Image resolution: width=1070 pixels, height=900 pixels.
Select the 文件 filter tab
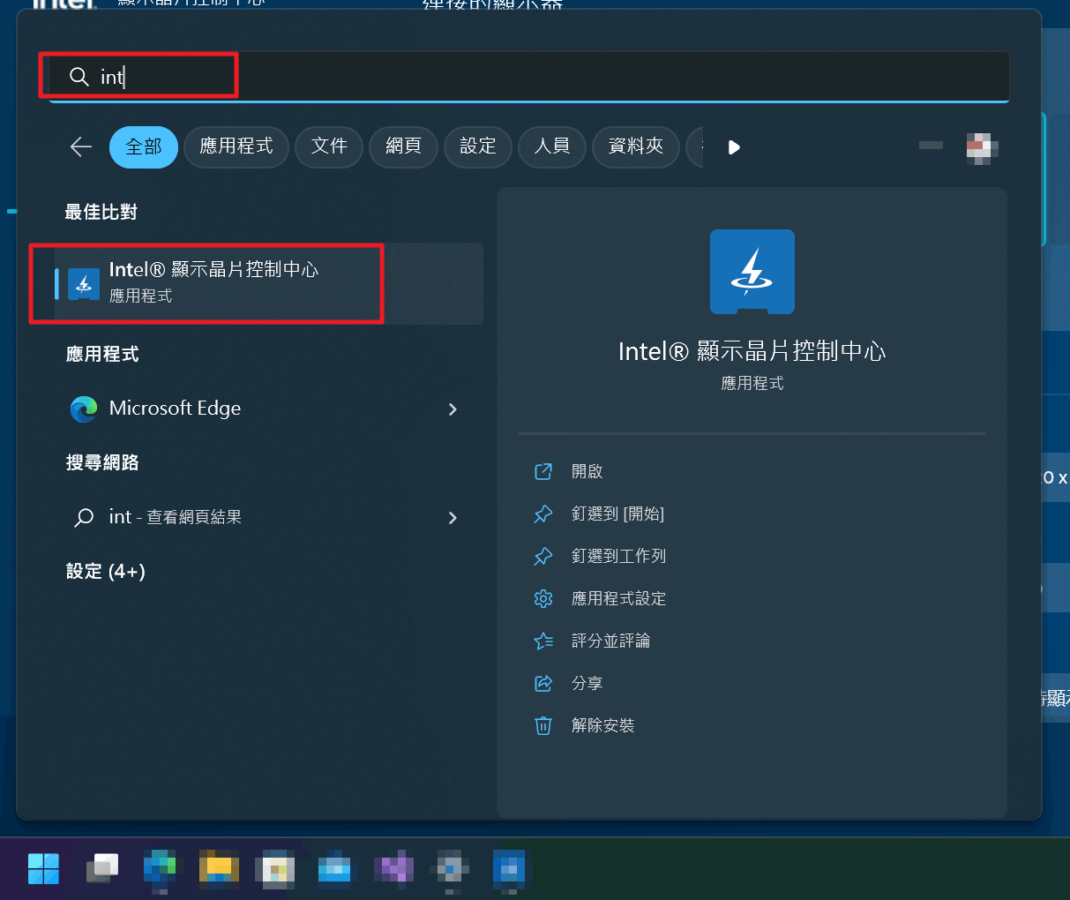pyautogui.click(x=329, y=146)
